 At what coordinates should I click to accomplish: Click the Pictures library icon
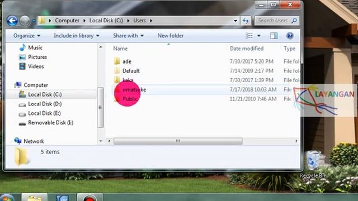point(22,57)
